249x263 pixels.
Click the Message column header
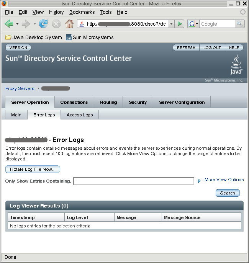[x=138, y=217]
